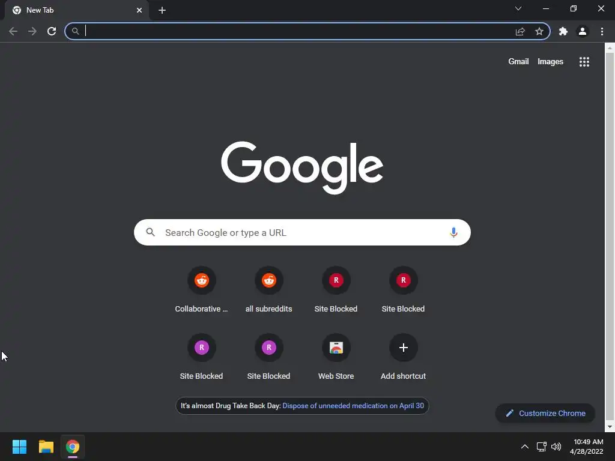Click the magnifier icon in Google search box
Viewport: 615px width, 461px height.
[150, 232]
